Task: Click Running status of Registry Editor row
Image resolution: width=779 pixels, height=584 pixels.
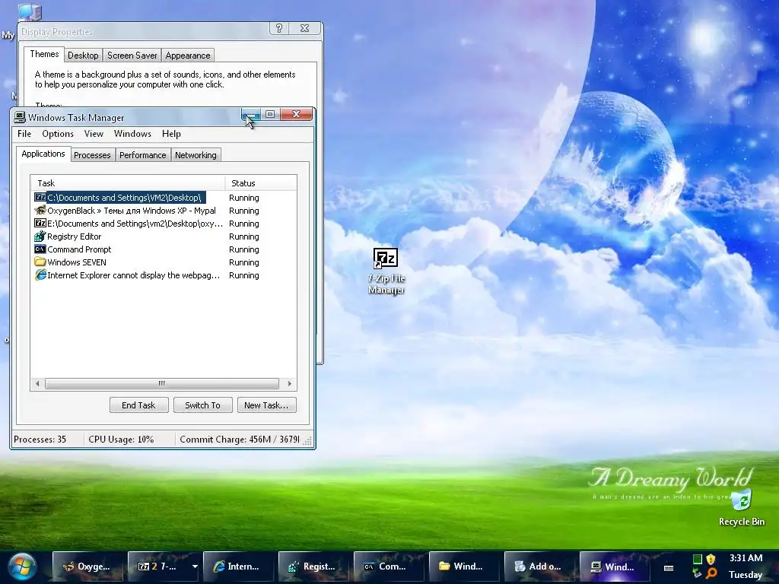Action: pos(244,236)
